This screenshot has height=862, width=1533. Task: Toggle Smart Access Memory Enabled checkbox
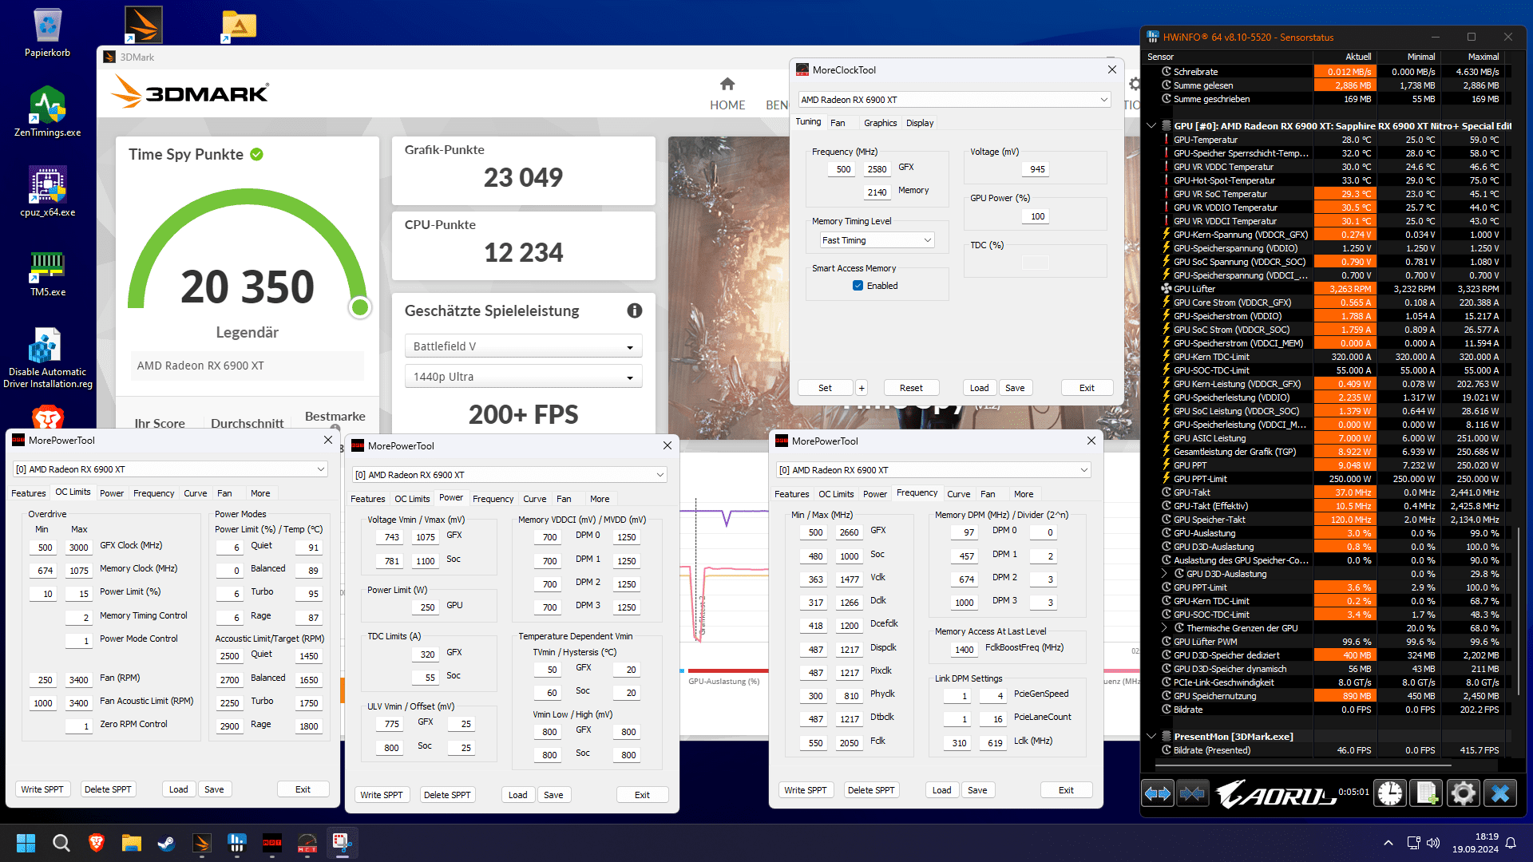[858, 286]
